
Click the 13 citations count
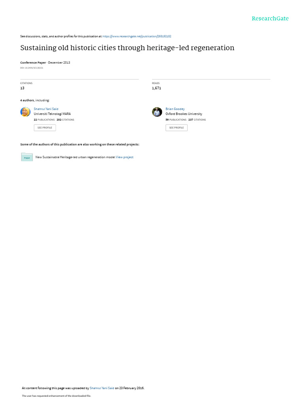(x=22, y=88)
